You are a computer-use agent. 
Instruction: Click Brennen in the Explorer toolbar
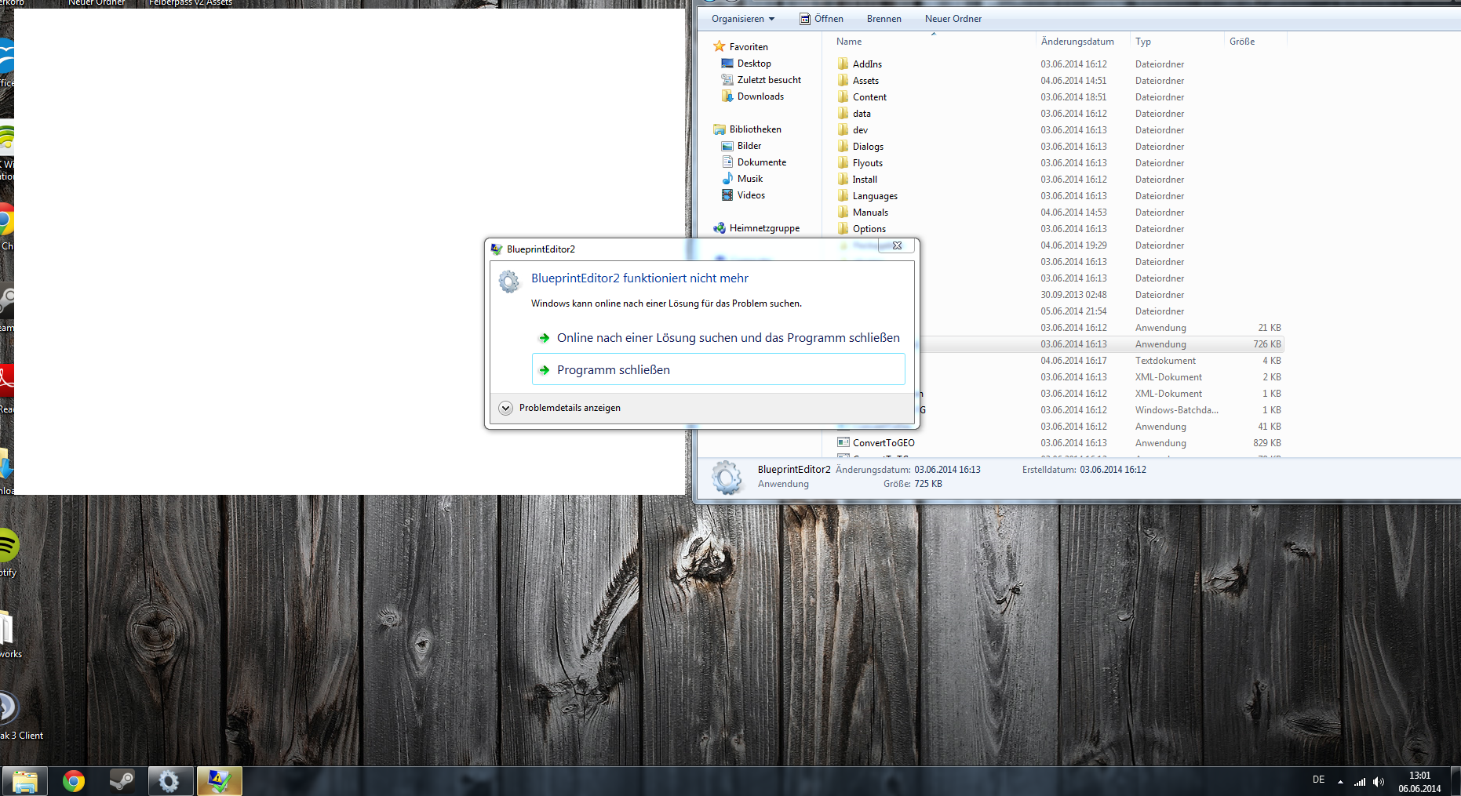[884, 19]
